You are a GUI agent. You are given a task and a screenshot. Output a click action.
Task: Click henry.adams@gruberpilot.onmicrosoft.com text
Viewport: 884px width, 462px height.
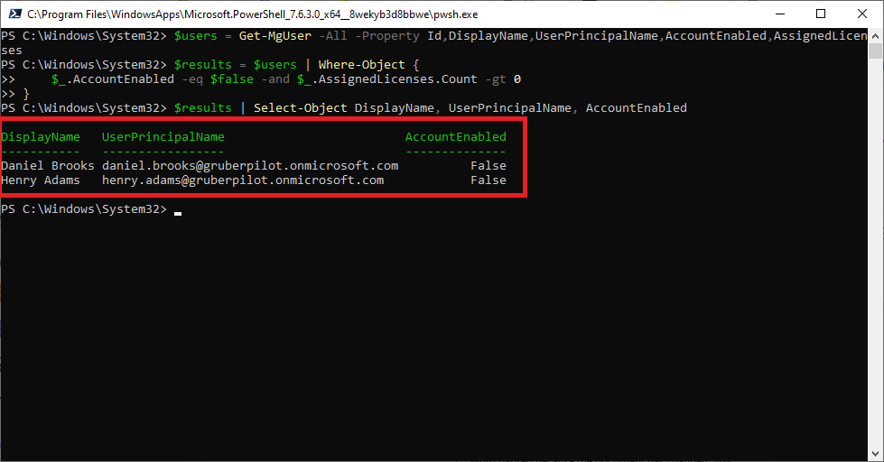pyautogui.click(x=243, y=180)
